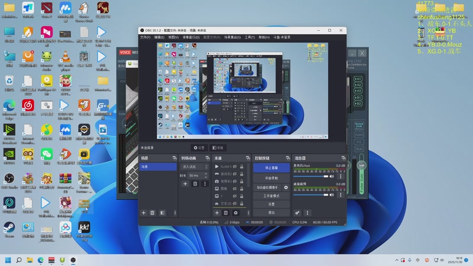Open advanced audio properties gear icon

tap(297, 213)
